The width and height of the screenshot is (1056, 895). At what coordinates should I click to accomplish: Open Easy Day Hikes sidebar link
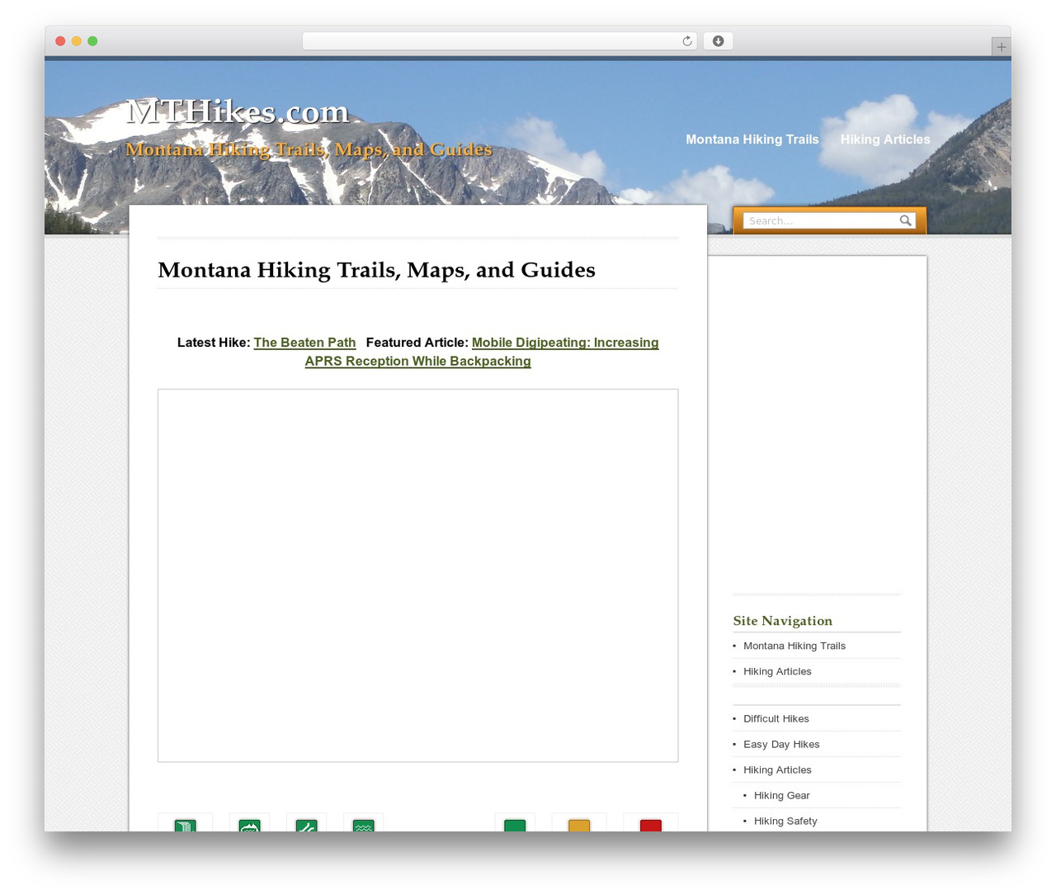click(781, 744)
